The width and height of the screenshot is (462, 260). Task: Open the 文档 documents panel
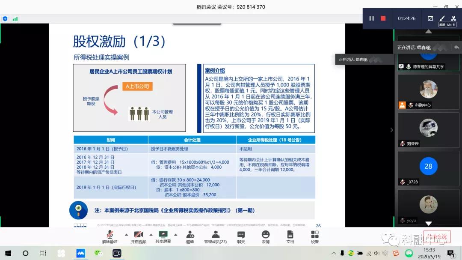coord(290,236)
